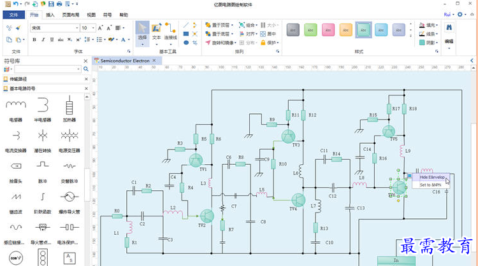Click the 居中 center button
478x266 pixels.
click(x=268, y=34)
